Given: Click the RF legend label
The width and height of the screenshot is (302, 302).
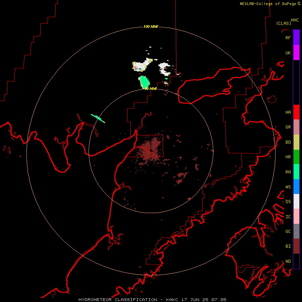Looking at the screenshot, I should pos(288,38).
